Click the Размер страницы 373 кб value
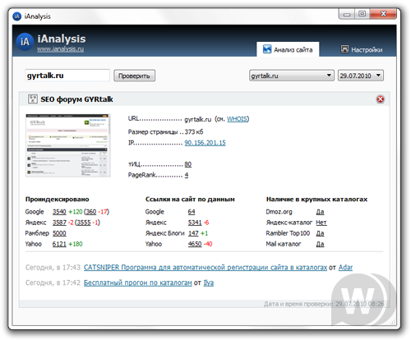411x340 pixels. (x=194, y=132)
